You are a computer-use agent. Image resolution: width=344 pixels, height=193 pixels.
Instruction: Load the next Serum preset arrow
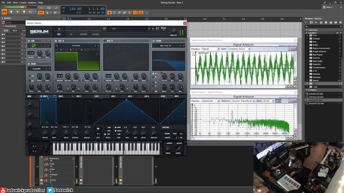click(x=153, y=29)
